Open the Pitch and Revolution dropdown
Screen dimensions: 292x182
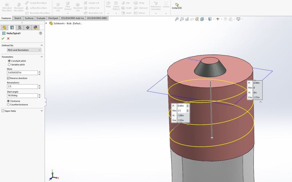[24, 50]
